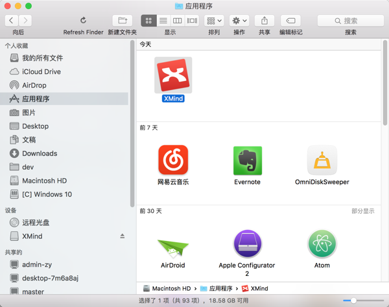This screenshot has height=307, width=389.
Task: Open the NetEase Cloud Music (网易云音乐) app icon
Action: (x=173, y=160)
